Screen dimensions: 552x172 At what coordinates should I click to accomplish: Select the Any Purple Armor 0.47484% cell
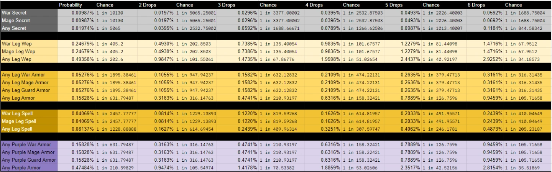(x=77, y=168)
